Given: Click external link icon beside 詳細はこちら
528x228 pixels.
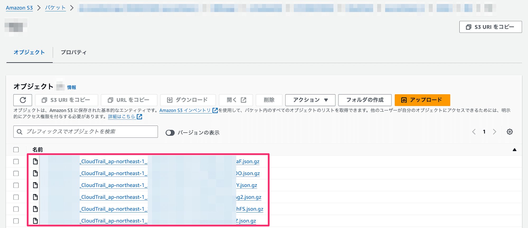Looking at the screenshot, I should (x=139, y=117).
